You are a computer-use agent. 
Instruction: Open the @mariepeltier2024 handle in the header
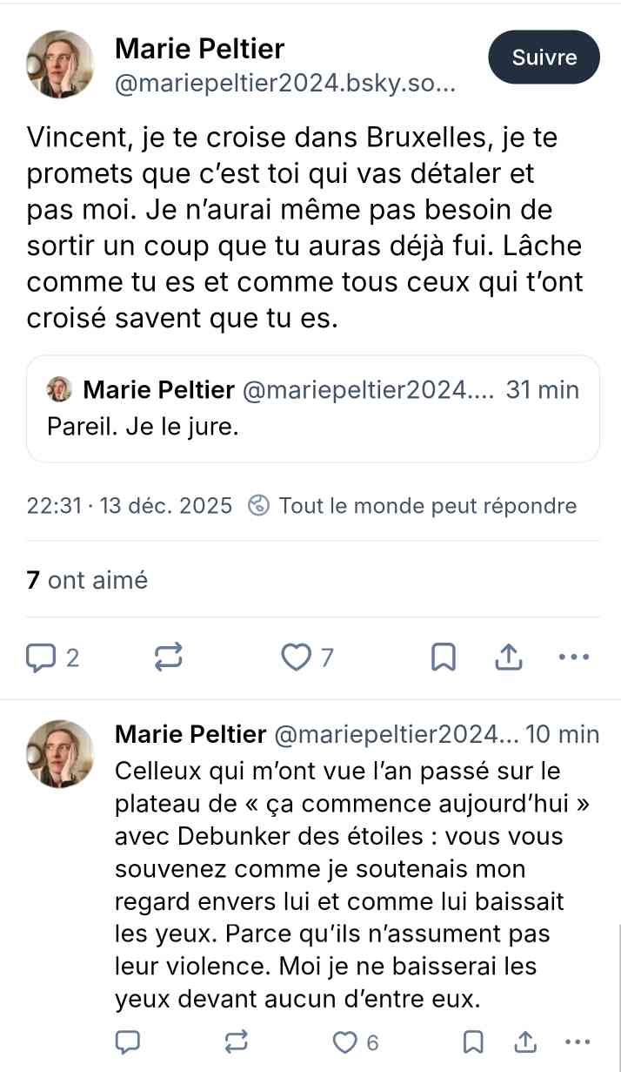[x=284, y=84]
